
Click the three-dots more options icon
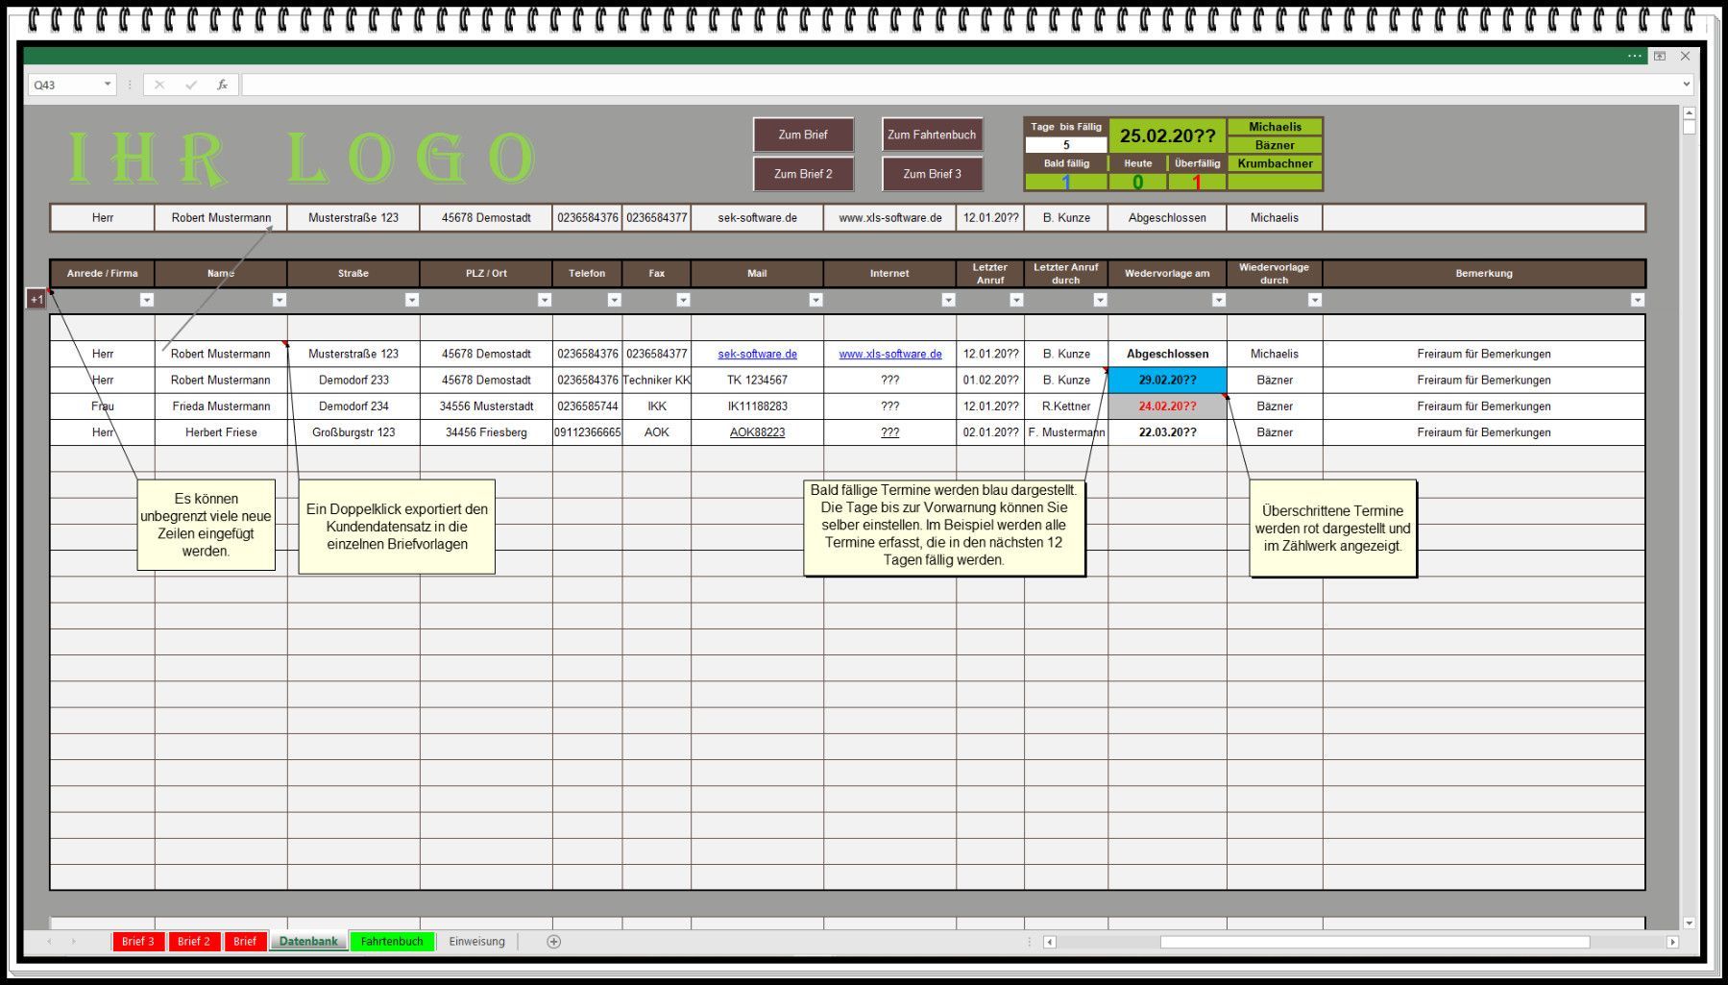1634,56
